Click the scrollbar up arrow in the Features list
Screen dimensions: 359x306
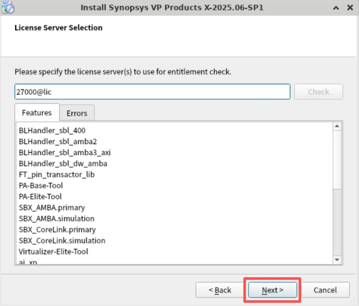tap(337, 126)
